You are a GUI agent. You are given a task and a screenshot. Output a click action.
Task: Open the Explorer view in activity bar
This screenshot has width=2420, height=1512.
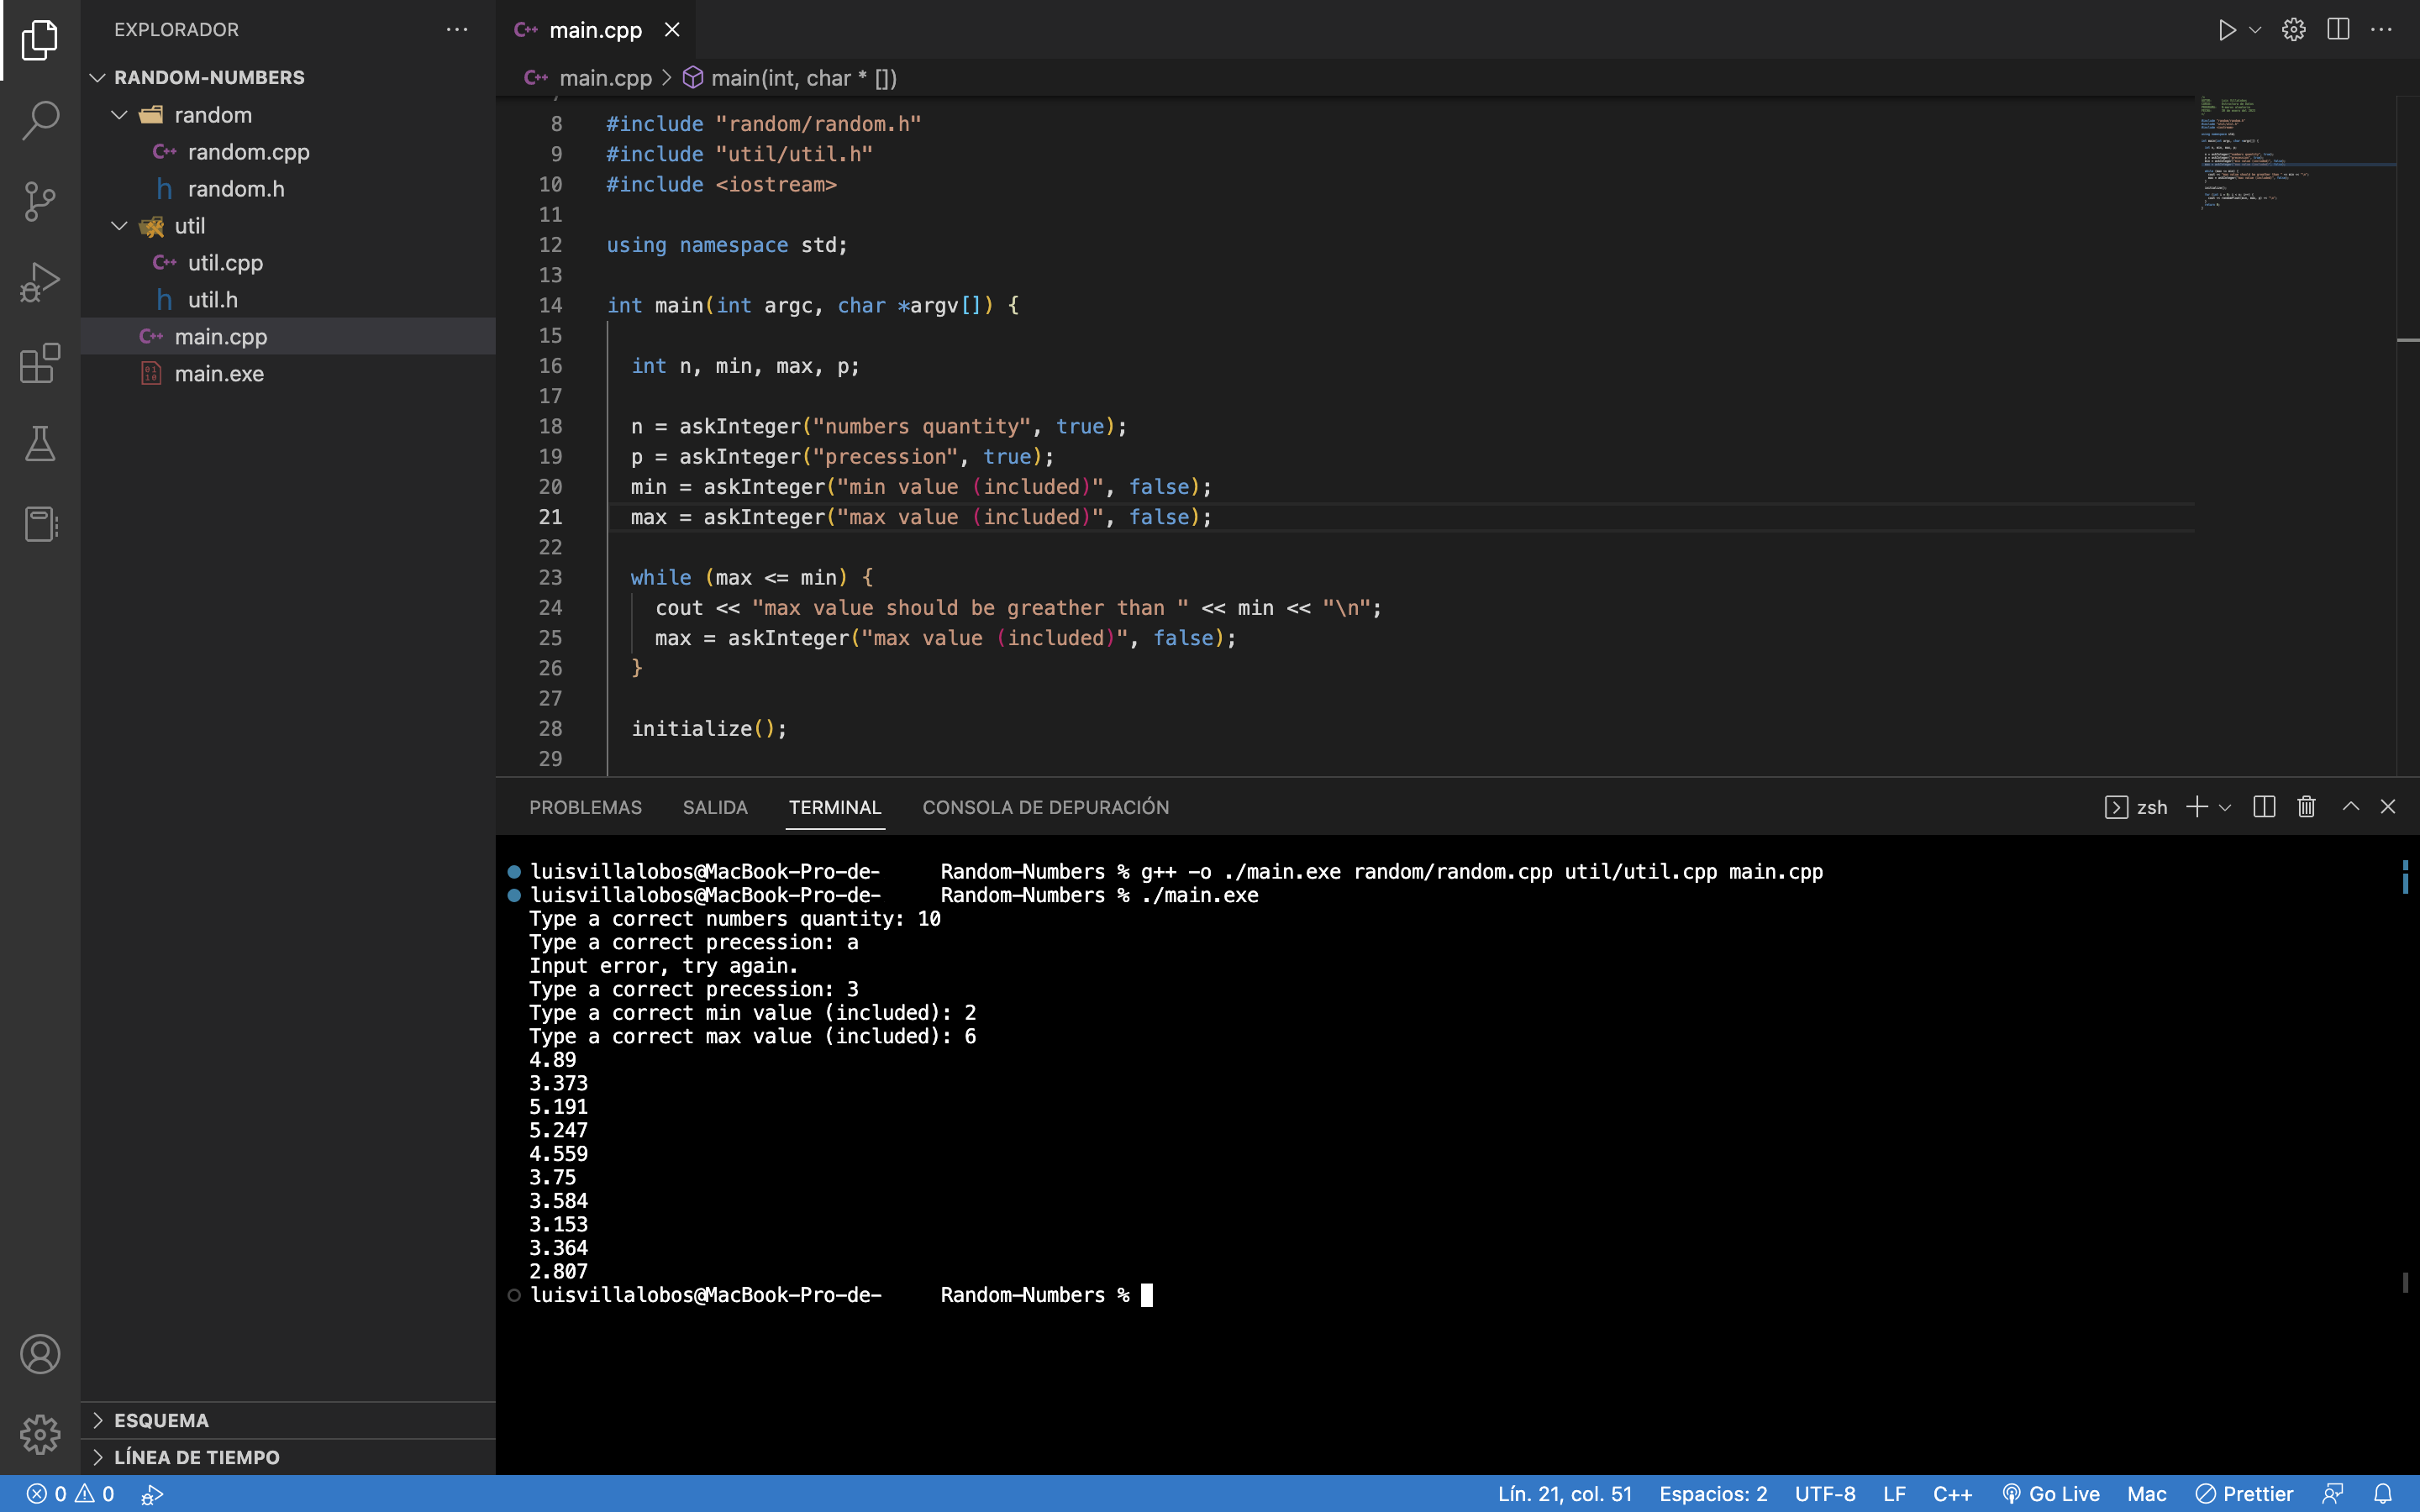40,40
